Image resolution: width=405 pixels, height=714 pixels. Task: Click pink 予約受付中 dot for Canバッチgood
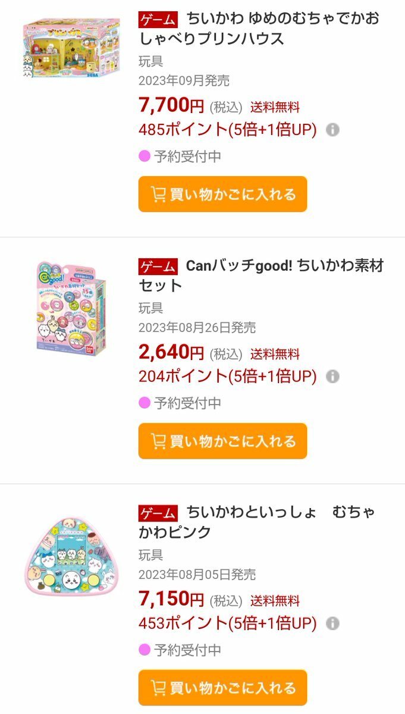click(145, 403)
